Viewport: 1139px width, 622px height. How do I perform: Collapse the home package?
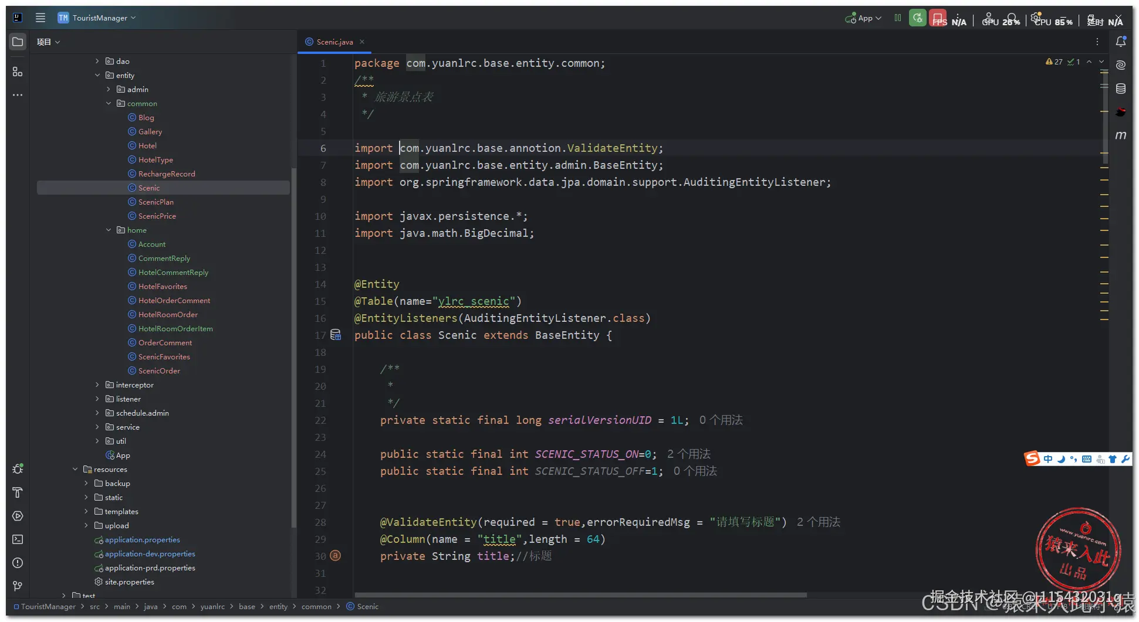point(109,230)
